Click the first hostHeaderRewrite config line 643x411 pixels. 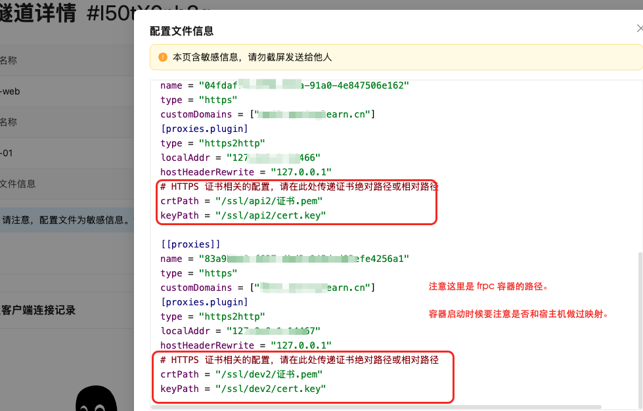pos(246,172)
